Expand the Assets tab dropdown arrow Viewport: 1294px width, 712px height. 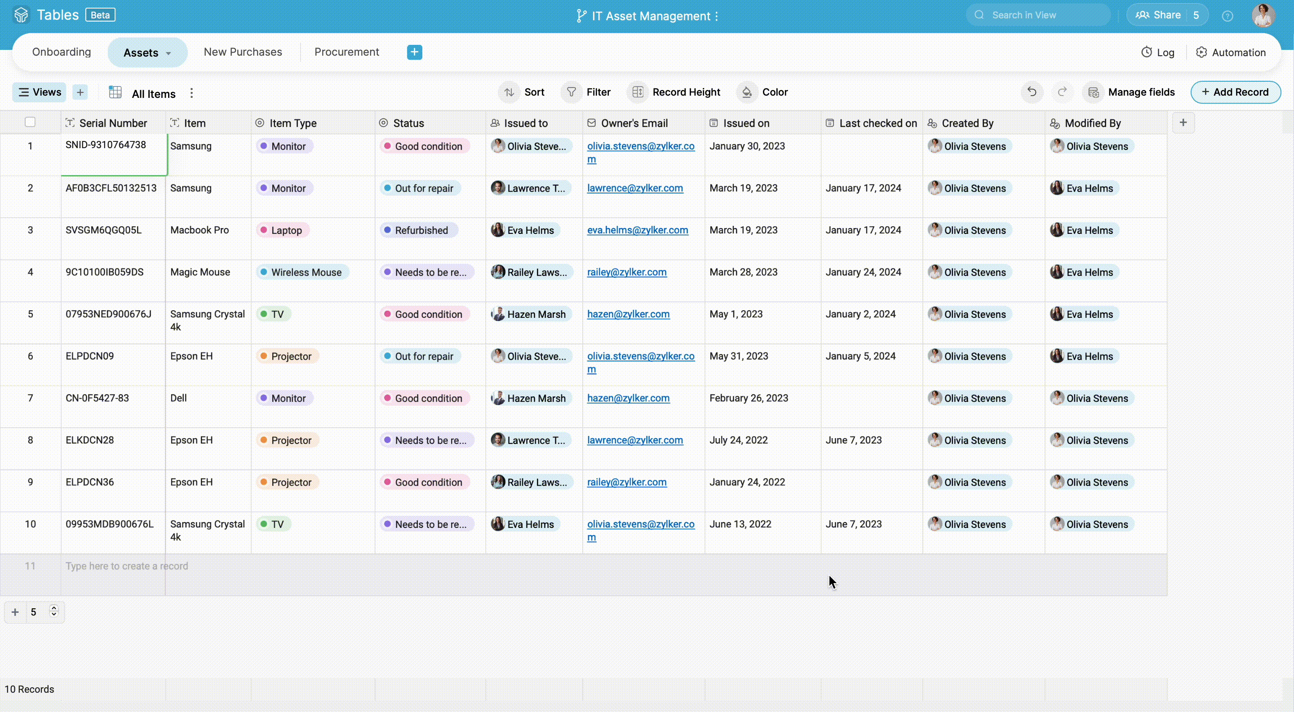point(168,53)
